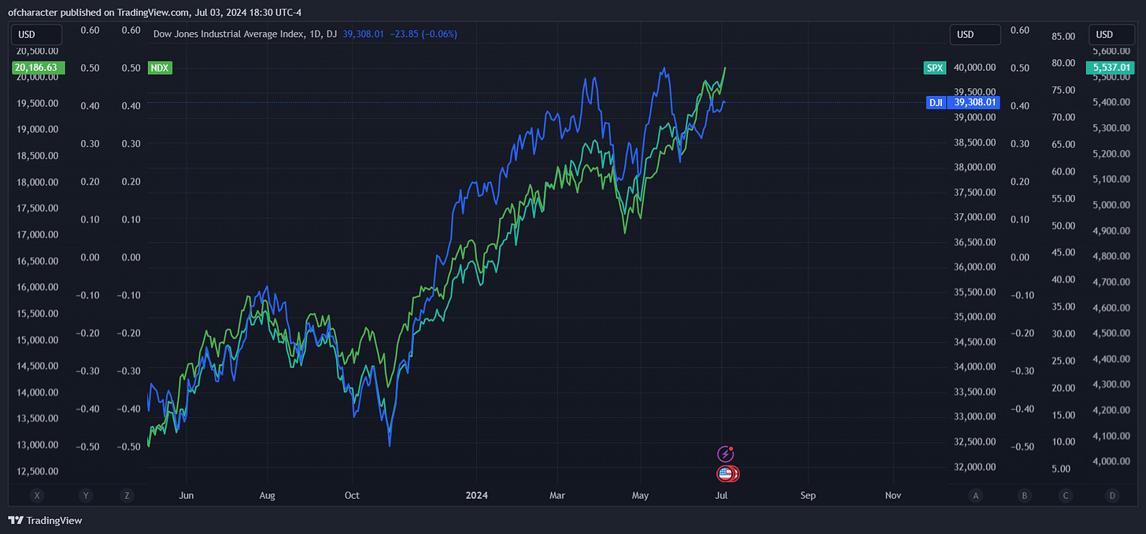
Task: Click the blue DJI series label
Action: [x=936, y=102]
